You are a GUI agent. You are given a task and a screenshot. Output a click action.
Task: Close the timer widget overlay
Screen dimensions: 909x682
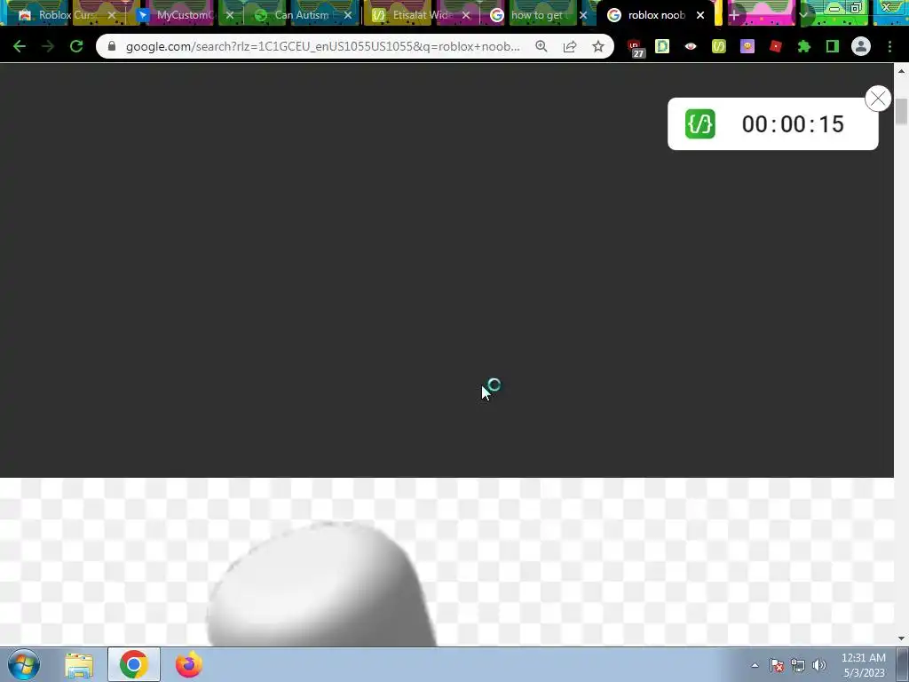pos(878,99)
